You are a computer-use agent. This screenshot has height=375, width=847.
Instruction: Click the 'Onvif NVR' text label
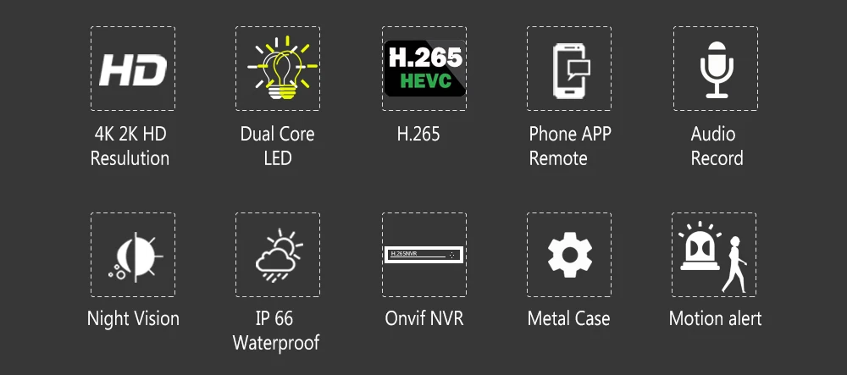click(x=424, y=318)
